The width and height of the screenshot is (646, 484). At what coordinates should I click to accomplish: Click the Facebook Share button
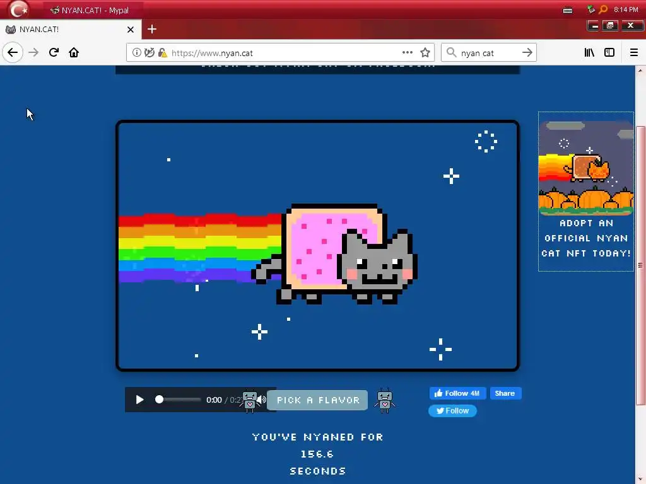(505, 393)
